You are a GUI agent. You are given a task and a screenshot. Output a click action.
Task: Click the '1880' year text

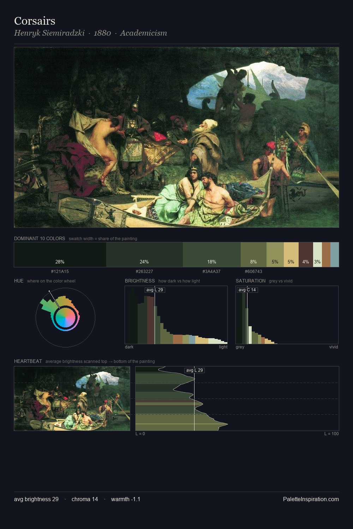[x=102, y=33]
